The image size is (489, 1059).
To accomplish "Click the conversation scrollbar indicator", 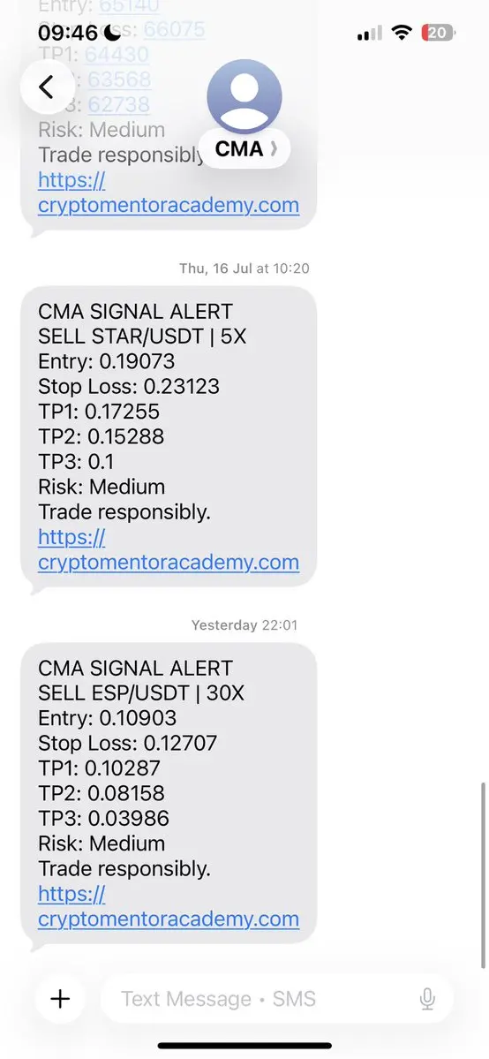I will [483, 874].
